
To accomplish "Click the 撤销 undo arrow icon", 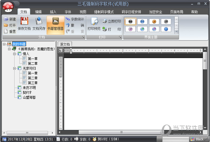I will point(68,25).
